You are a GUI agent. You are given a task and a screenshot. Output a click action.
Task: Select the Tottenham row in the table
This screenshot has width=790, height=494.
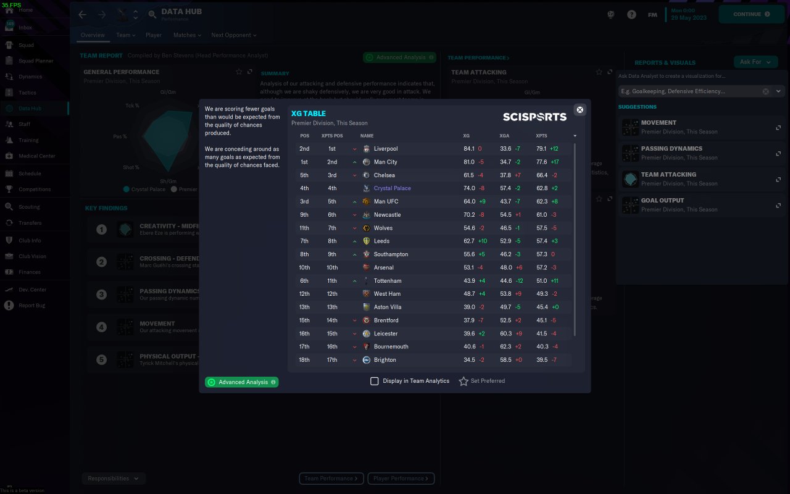(x=433, y=281)
